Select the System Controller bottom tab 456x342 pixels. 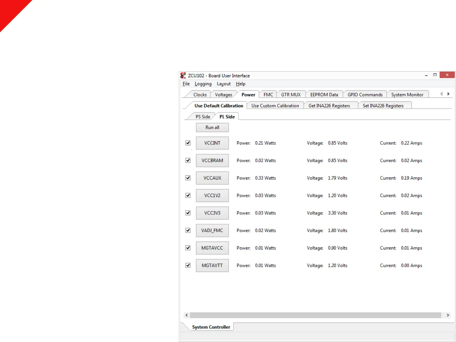point(211,327)
